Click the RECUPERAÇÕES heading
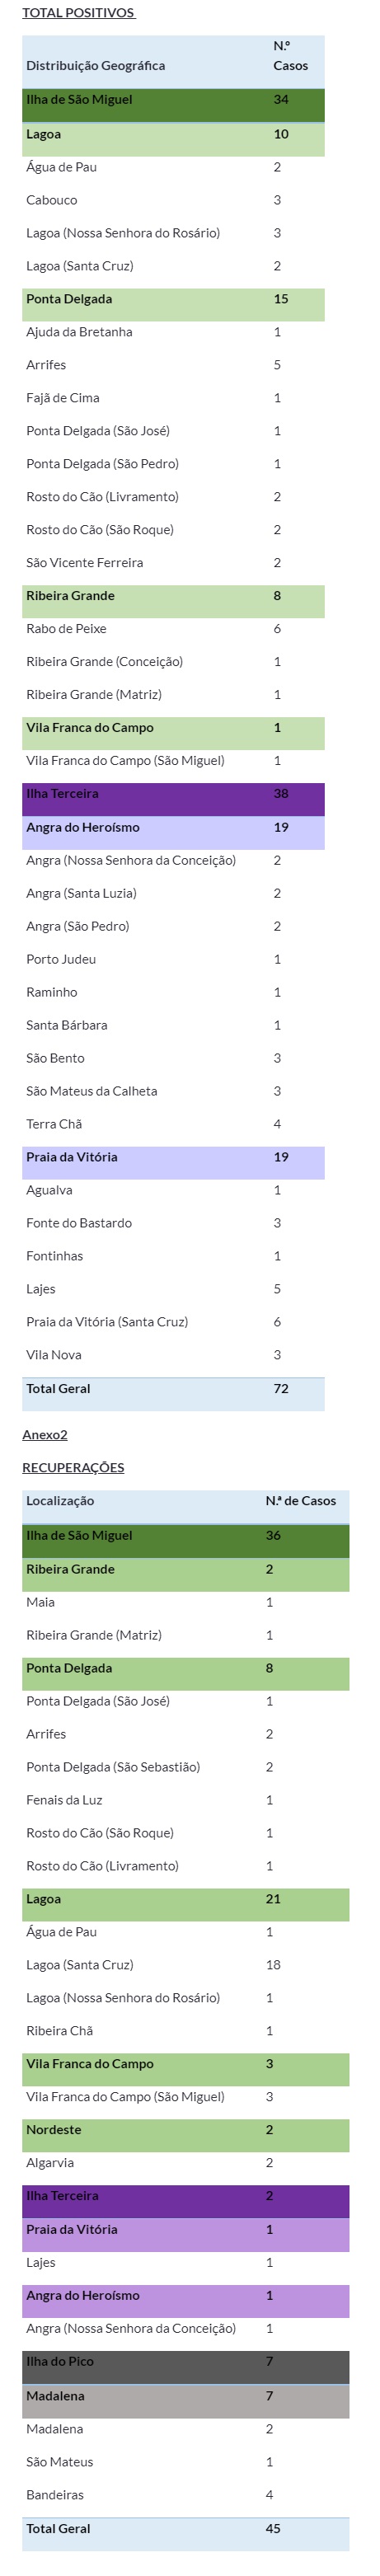 click(73, 1467)
